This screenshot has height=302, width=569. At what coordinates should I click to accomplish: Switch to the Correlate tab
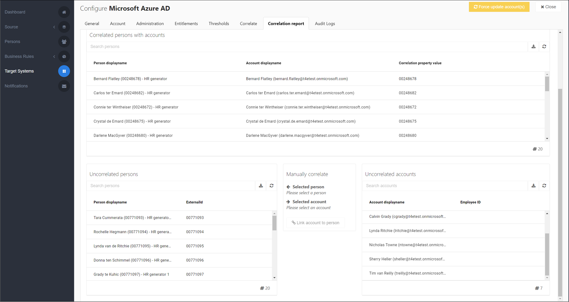pyautogui.click(x=248, y=24)
